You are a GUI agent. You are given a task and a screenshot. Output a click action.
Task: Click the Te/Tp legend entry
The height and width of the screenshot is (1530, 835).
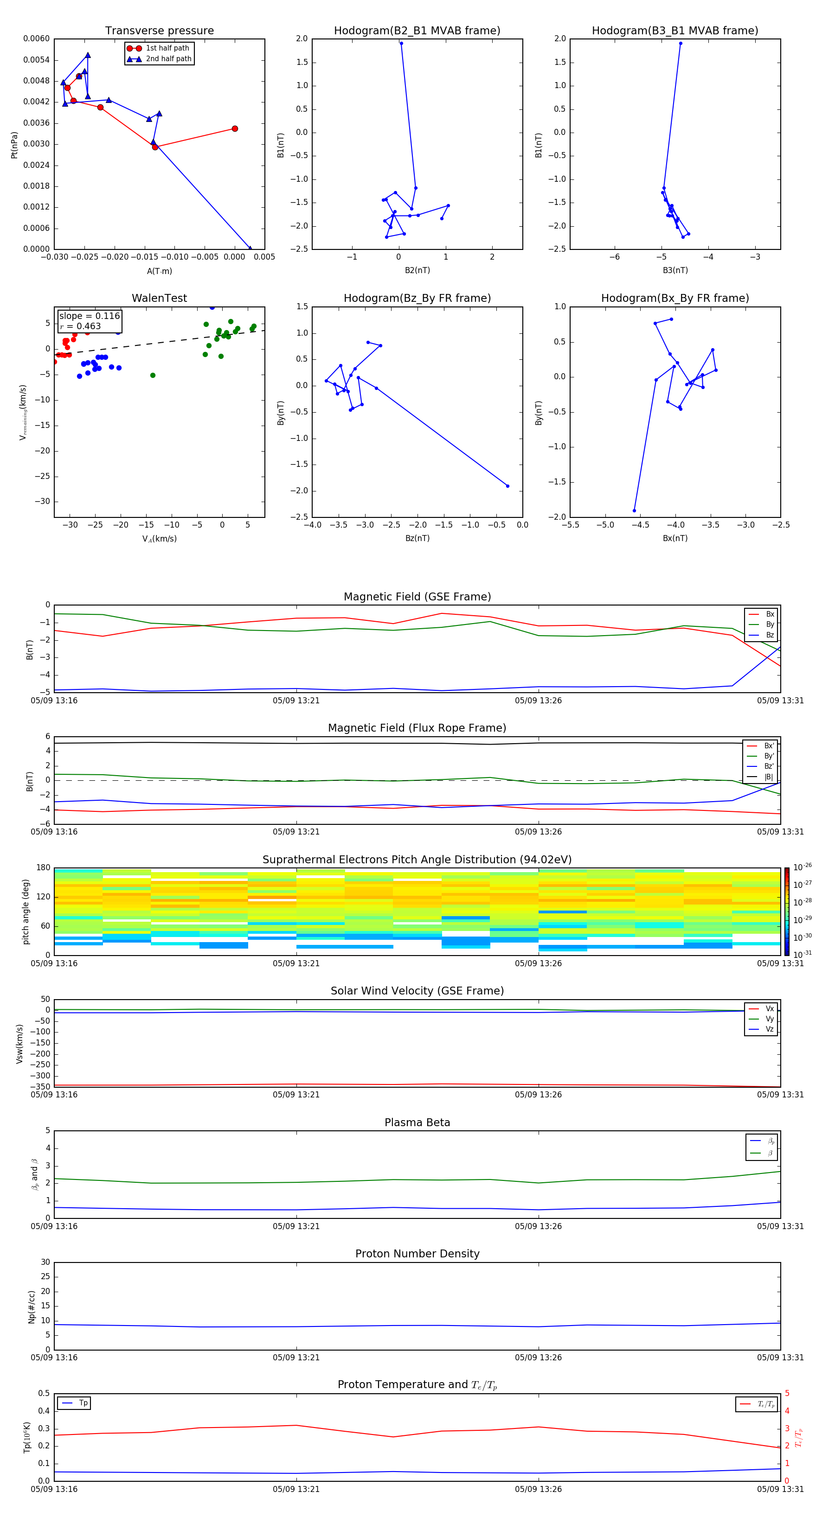tap(757, 1404)
